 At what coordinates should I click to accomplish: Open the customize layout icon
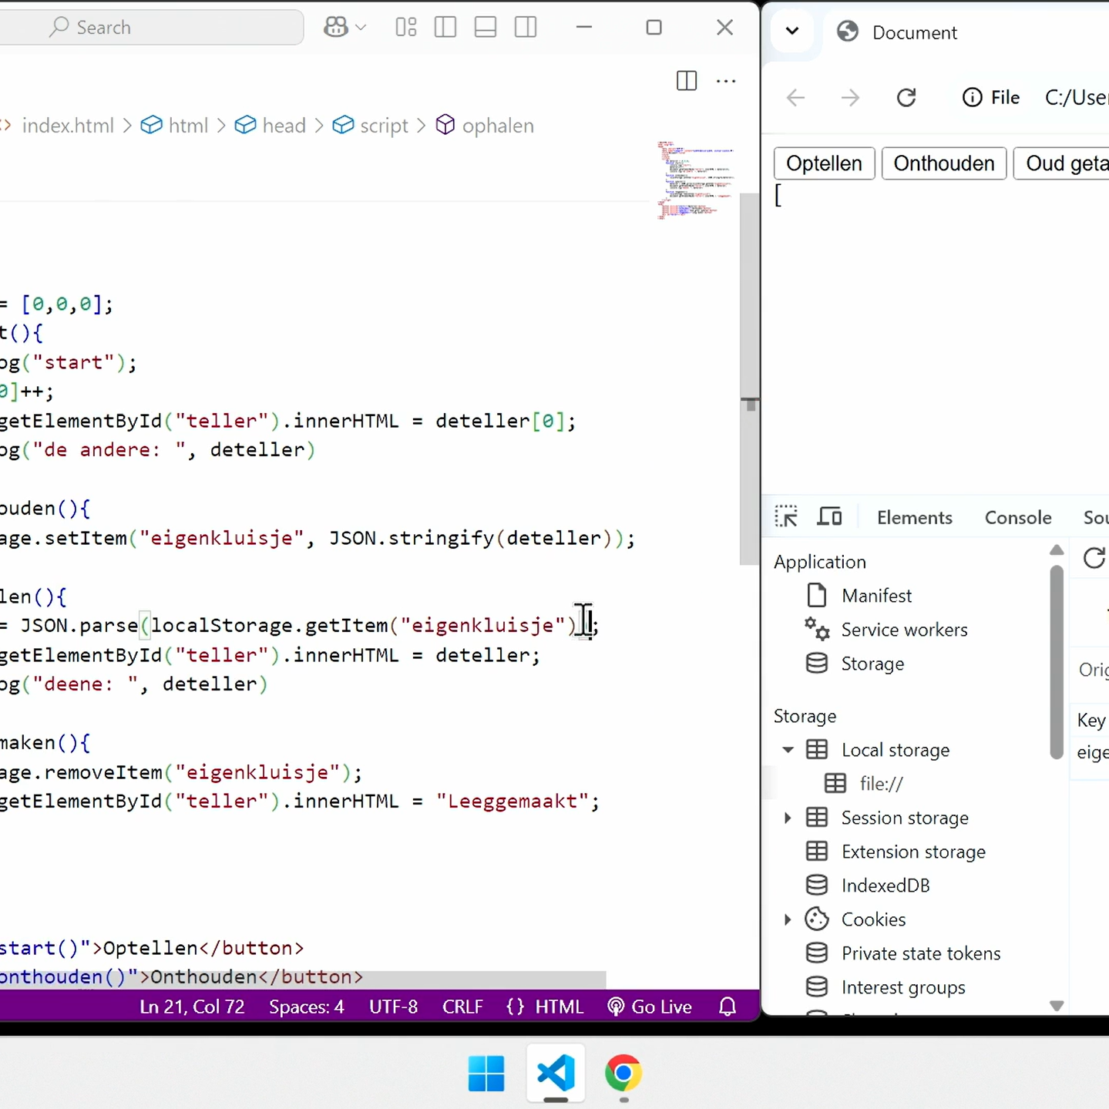coord(406,28)
